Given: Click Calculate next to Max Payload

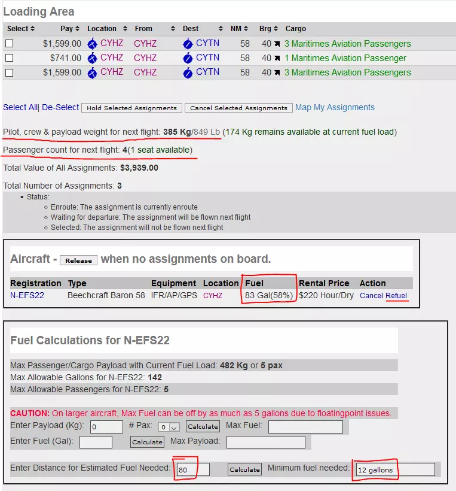Looking at the screenshot, I should (x=147, y=442).
